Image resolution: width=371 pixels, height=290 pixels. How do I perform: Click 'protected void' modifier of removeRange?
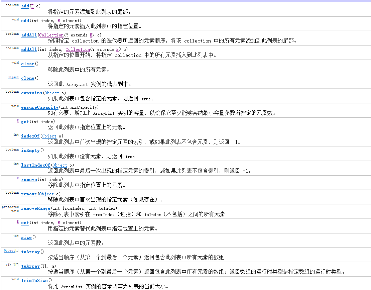[x=10, y=209]
